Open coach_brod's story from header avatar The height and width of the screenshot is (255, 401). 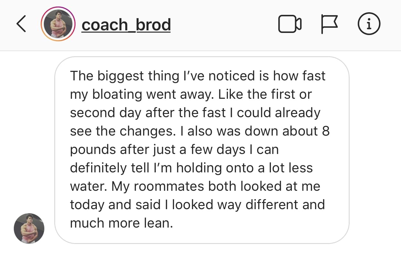58,25
